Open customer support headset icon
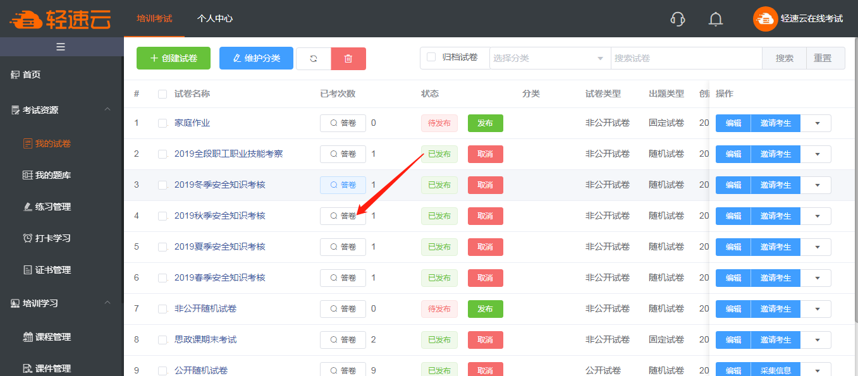Viewport: 858px width, 376px height. [x=677, y=19]
